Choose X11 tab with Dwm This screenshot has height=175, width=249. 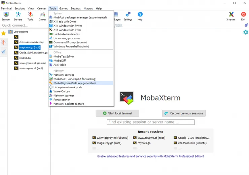[81, 22]
